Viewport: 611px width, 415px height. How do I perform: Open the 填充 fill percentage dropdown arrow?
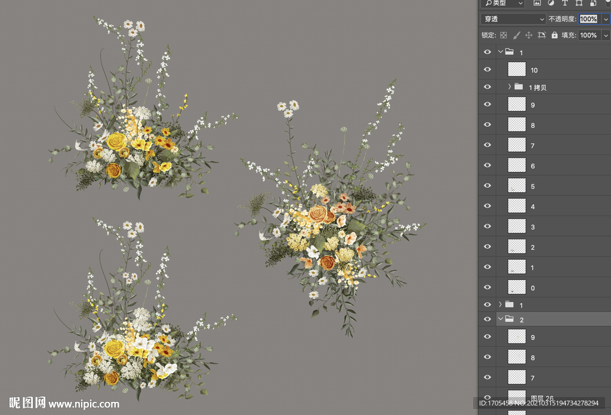coord(605,35)
